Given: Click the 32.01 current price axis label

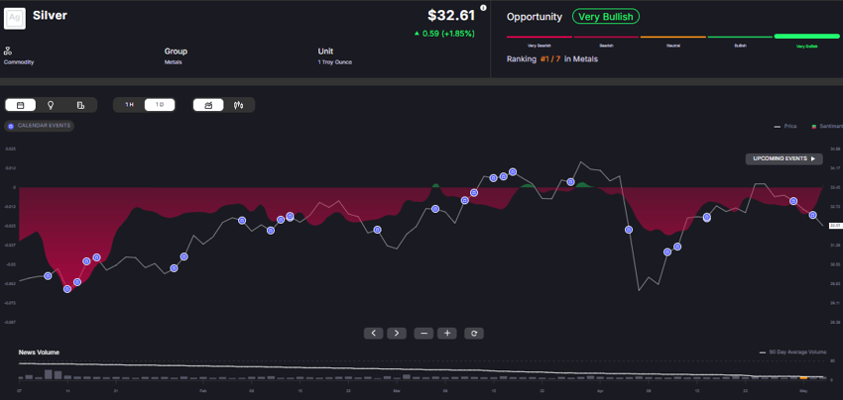Looking at the screenshot, I should tap(835, 226).
